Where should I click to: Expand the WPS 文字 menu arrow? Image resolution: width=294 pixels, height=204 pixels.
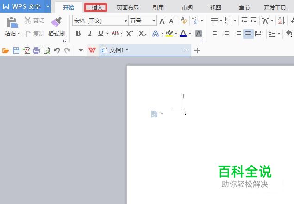pyautogui.click(x=48, y=6)
